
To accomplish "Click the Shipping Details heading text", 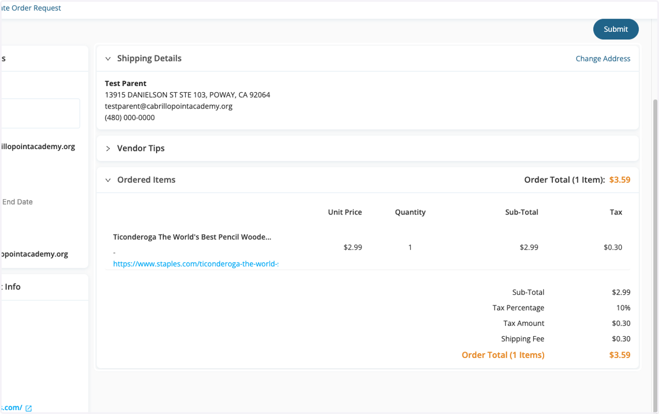I will [x=149, y=59].
